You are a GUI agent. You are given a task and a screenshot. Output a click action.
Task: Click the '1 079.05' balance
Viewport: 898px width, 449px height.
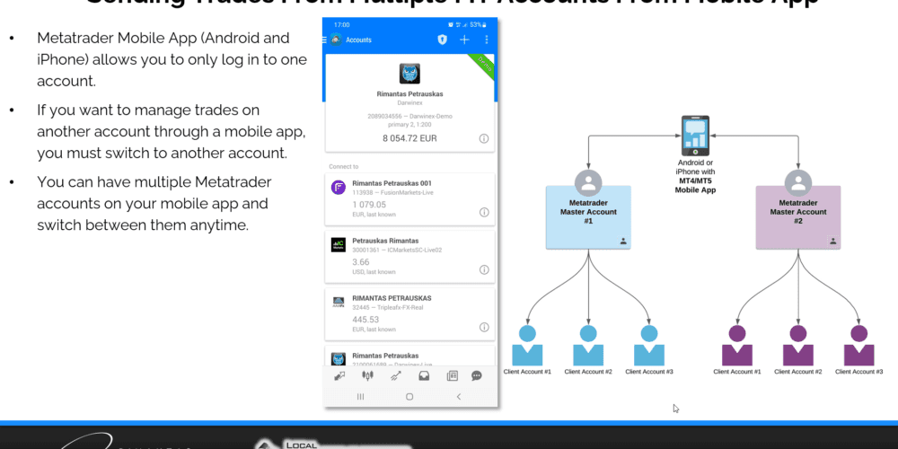369,205
